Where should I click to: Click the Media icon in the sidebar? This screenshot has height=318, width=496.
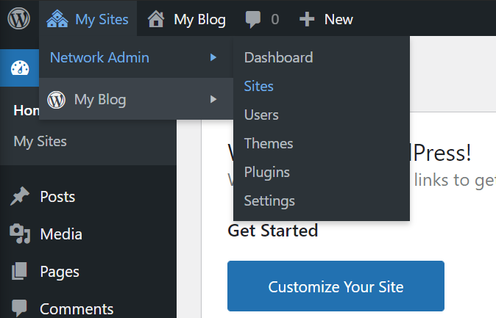[20, 234]
